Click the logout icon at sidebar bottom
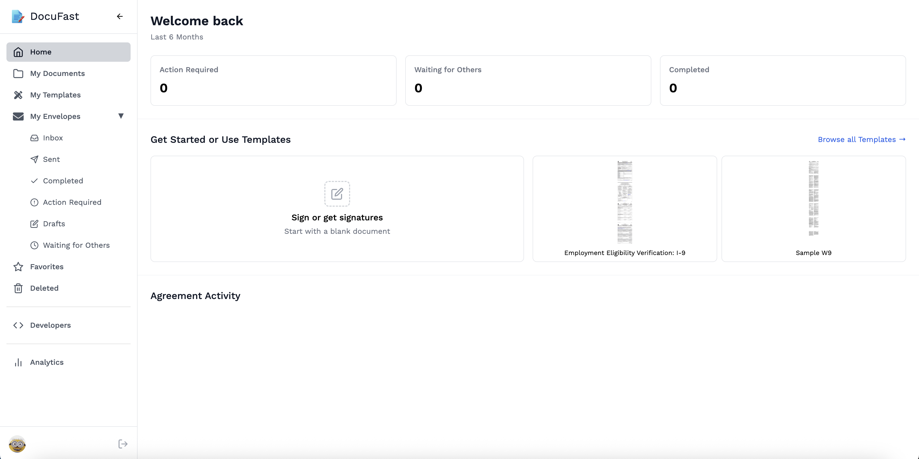This screenshot has width=919, height=459. click(123, 444)
